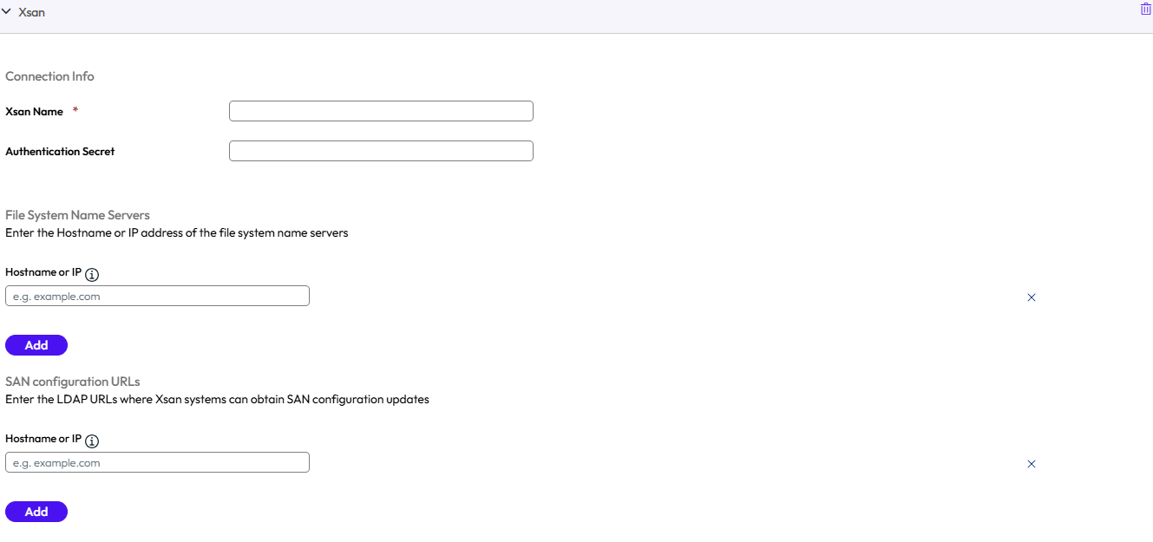This screenshot has height=542, width=1153.
Task: Open info tooltip for SAN configuration URLs hostname
Action: (x=92, y=441)
